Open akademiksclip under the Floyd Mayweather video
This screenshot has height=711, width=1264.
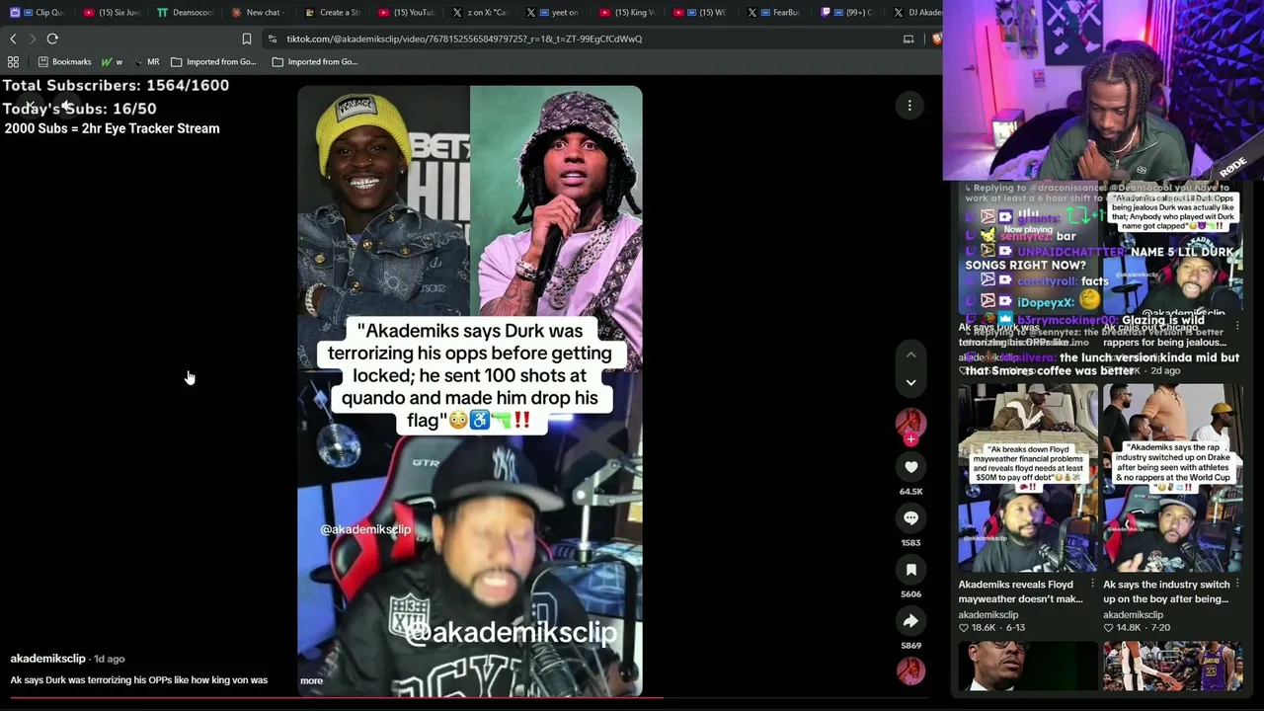pos(988,614)
